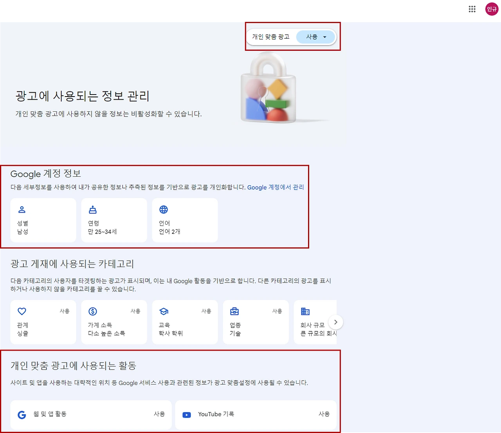Image resolution: width=501 pixels, height=433 pixels.
Task: Open the Google 계정에서 관리 link
Action: coord(276,187)
